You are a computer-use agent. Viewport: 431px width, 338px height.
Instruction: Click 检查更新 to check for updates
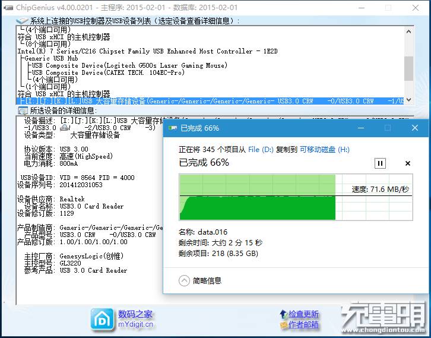tap(303, 314)
